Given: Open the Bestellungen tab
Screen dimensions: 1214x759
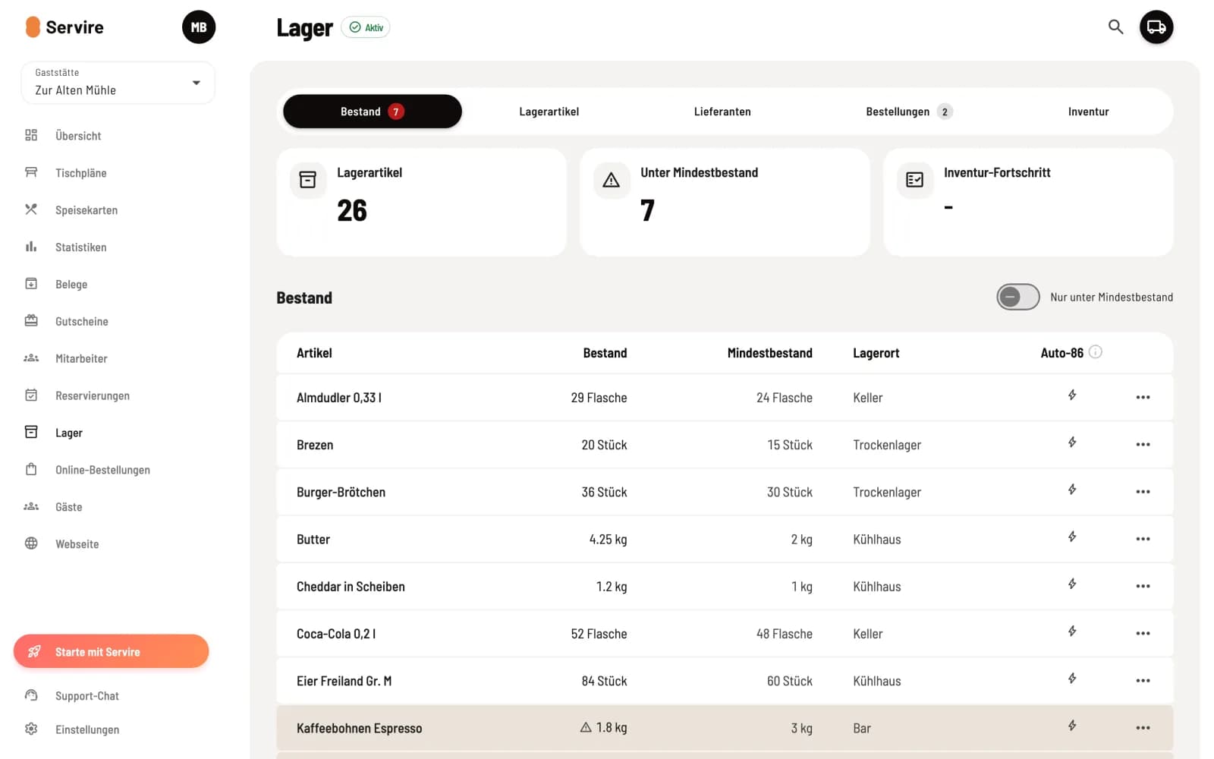Looking at the screenshot, I should tap(908, 112).
